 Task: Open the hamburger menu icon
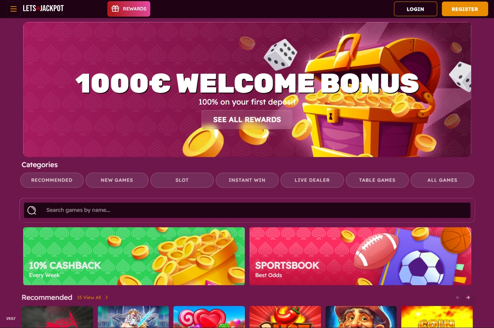pyautogui.click(x=14, y=9)
